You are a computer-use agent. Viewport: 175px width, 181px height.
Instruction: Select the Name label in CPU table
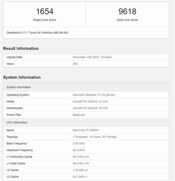(x=10, y=130)
